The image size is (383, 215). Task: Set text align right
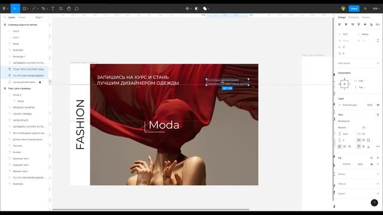point(349,146)
